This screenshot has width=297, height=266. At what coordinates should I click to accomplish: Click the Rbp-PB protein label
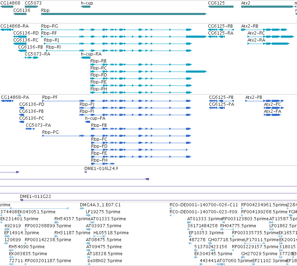[99, 125]
